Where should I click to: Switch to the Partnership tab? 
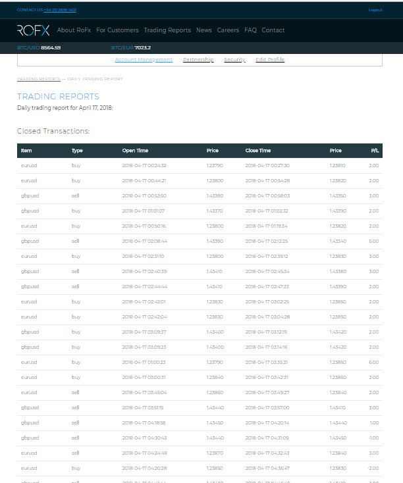198,60
